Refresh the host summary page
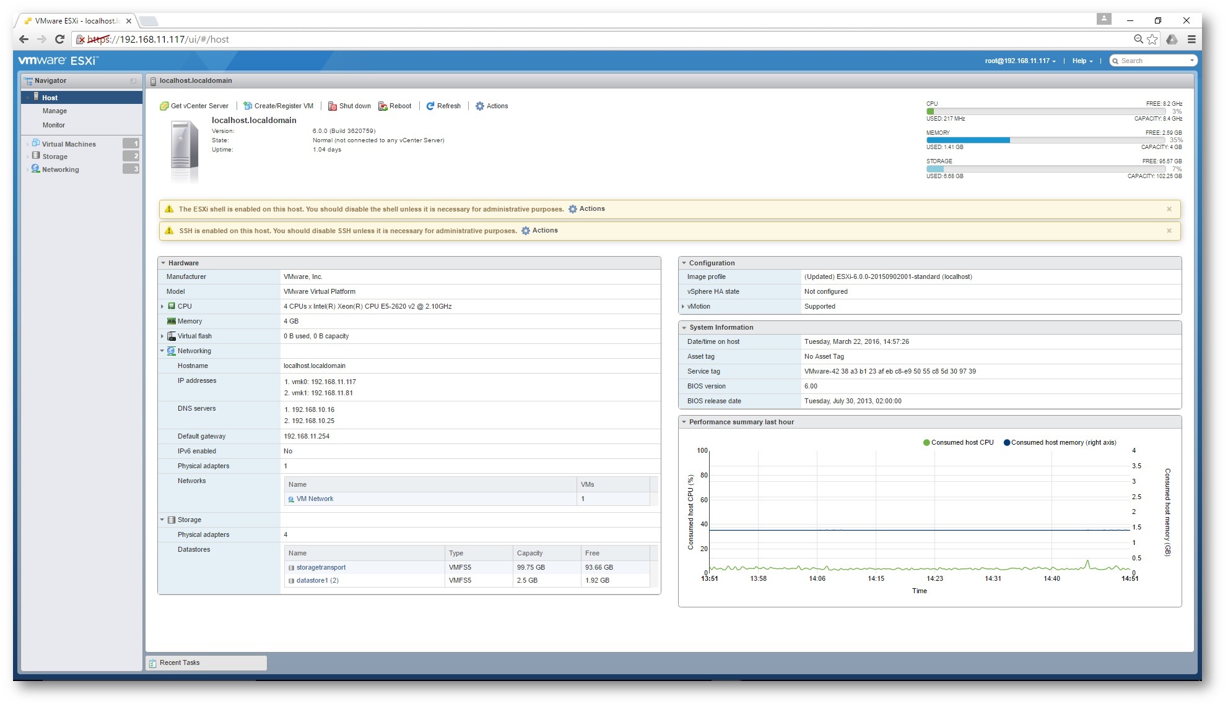The height and width of the screenshot is (707, 1228). tap(443, 106)
